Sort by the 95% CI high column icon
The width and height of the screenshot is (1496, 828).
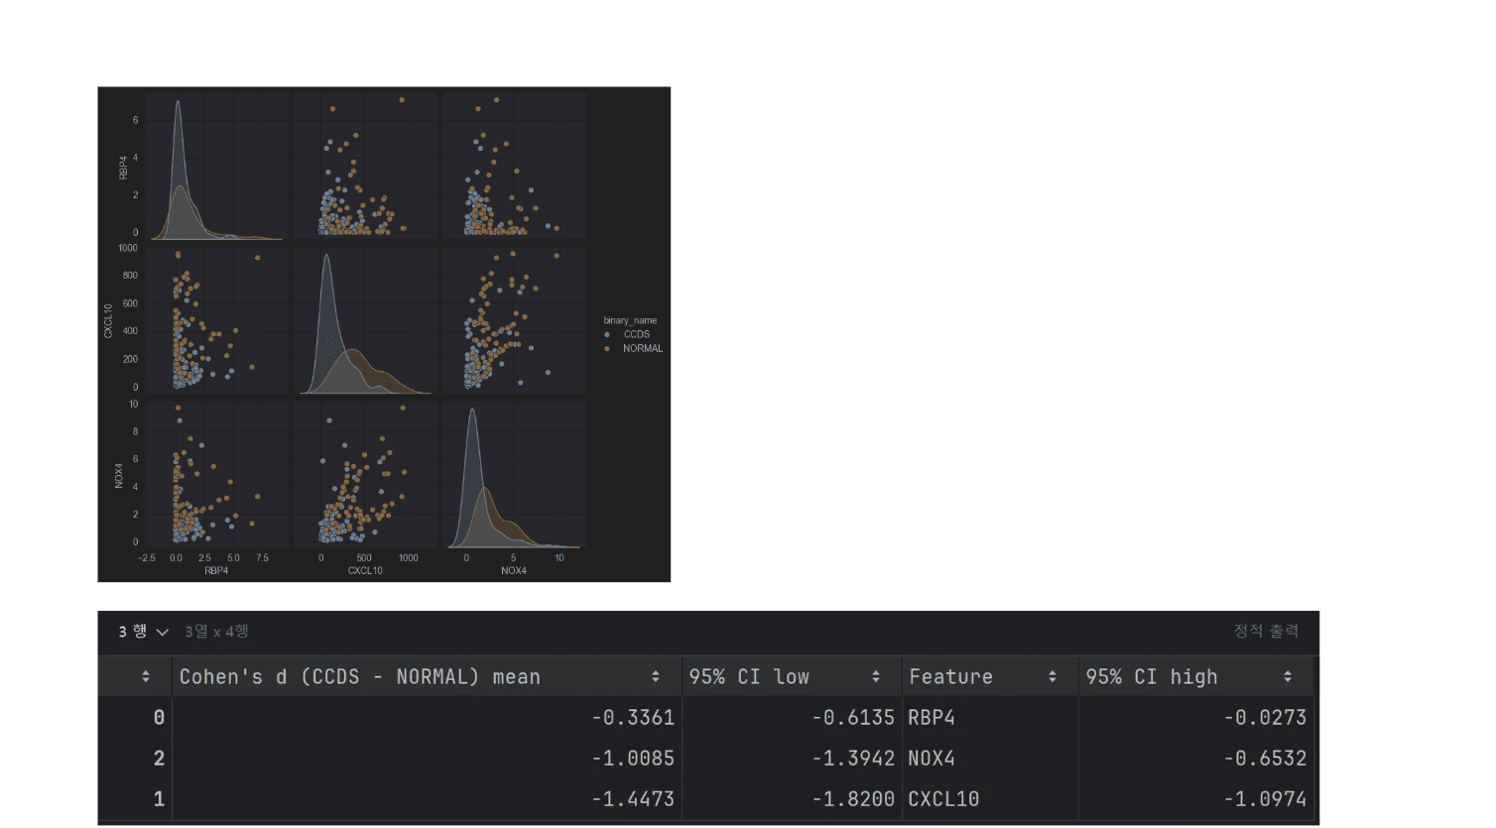pyautogui.click(x=1288, y=676)
